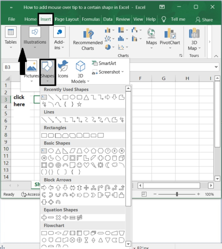
Task: Select the plus sign equation shape
Action: tap(44, 218)
